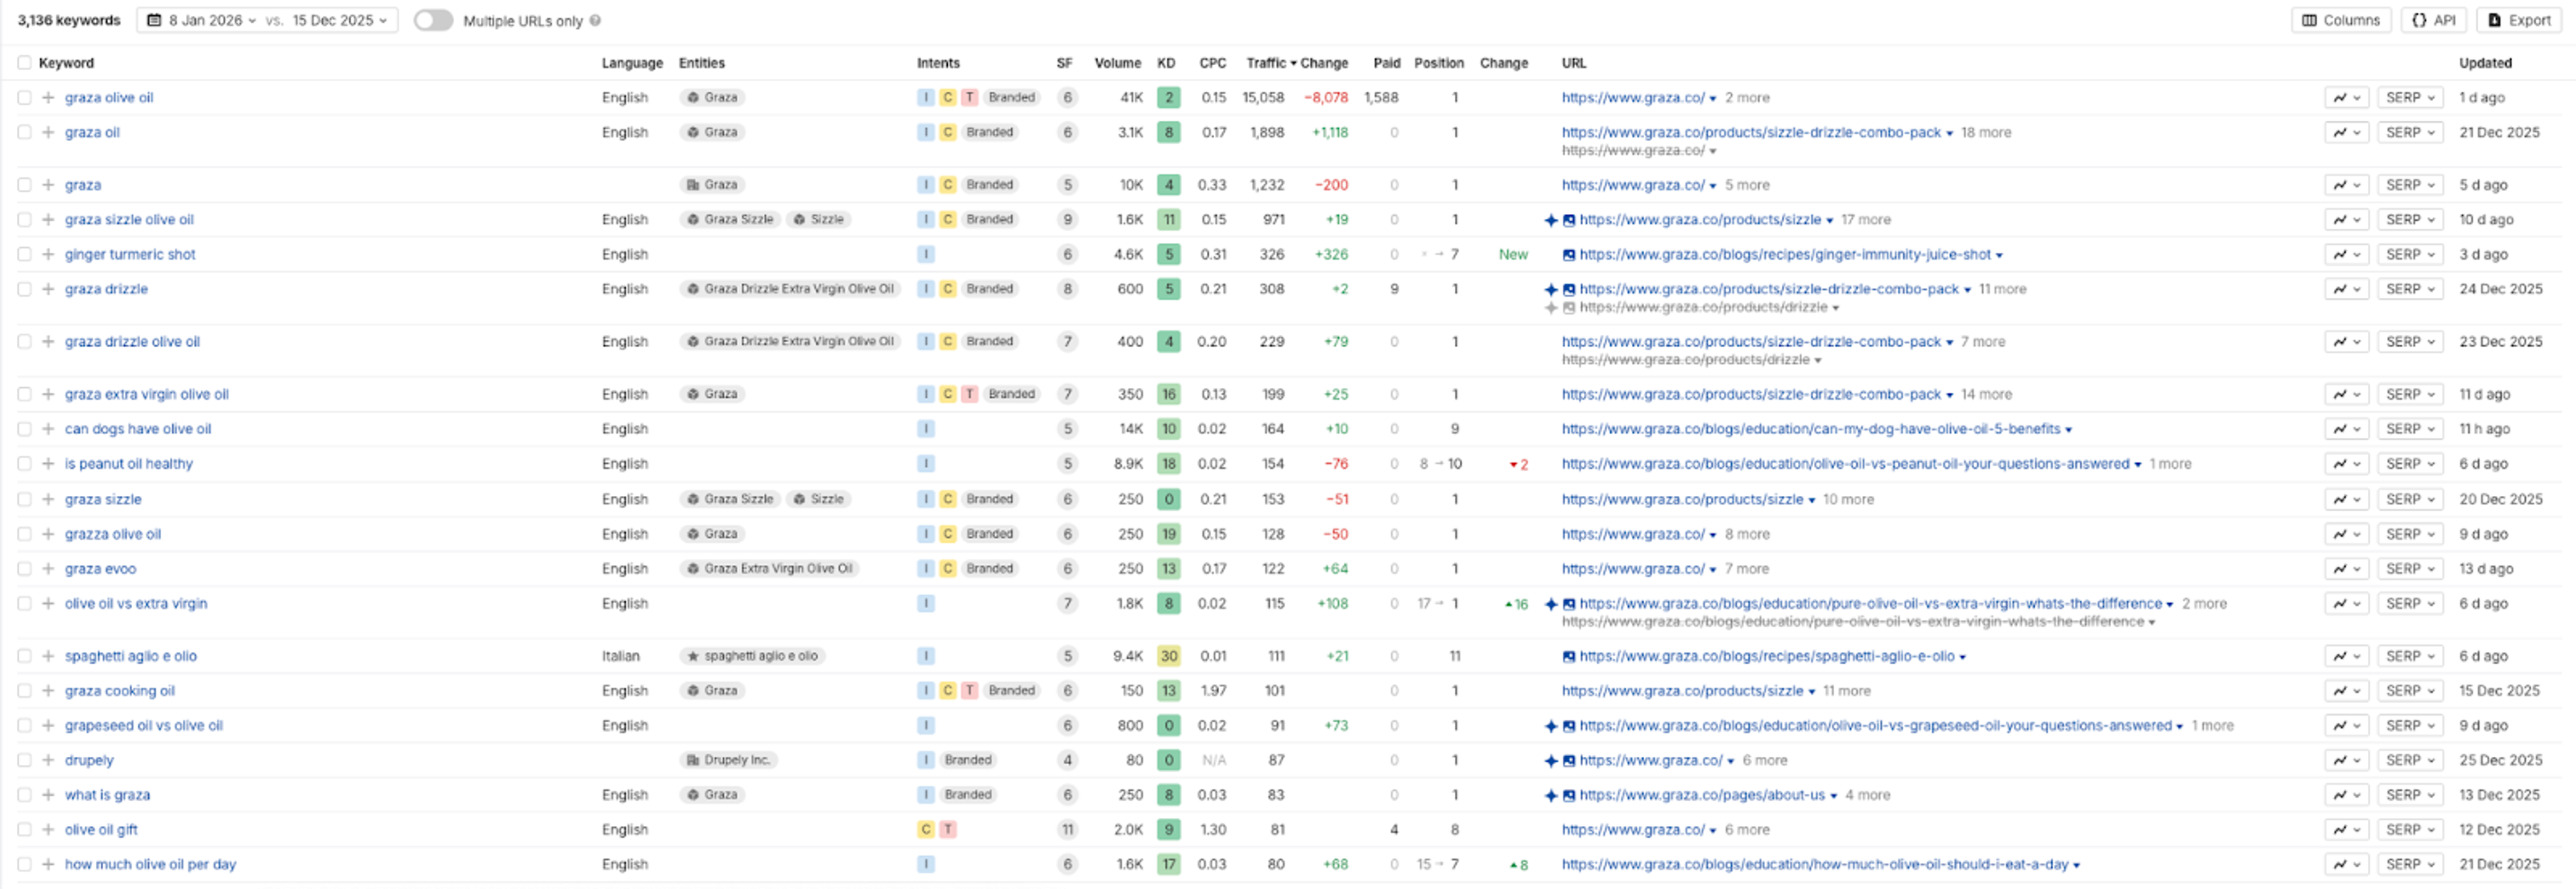Click New position label for ginger turmeric shot
This screenshot has width=2576, height=889.
(1513, 255)
